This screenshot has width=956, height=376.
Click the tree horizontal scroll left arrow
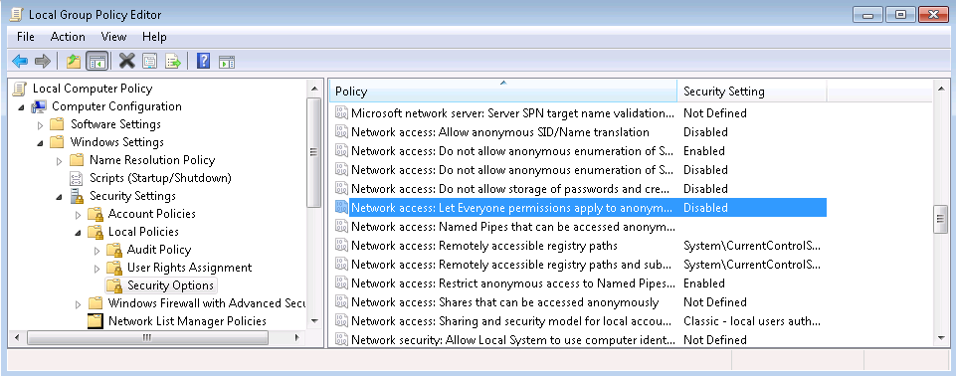[x=17, y=337]
